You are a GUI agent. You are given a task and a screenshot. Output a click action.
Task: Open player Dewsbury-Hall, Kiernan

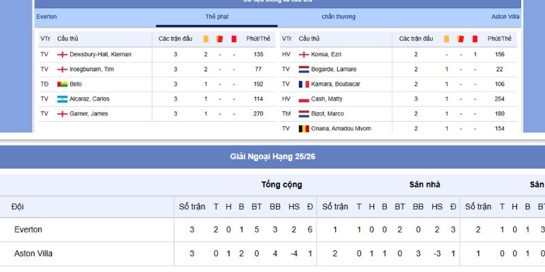tap(100, 54)
